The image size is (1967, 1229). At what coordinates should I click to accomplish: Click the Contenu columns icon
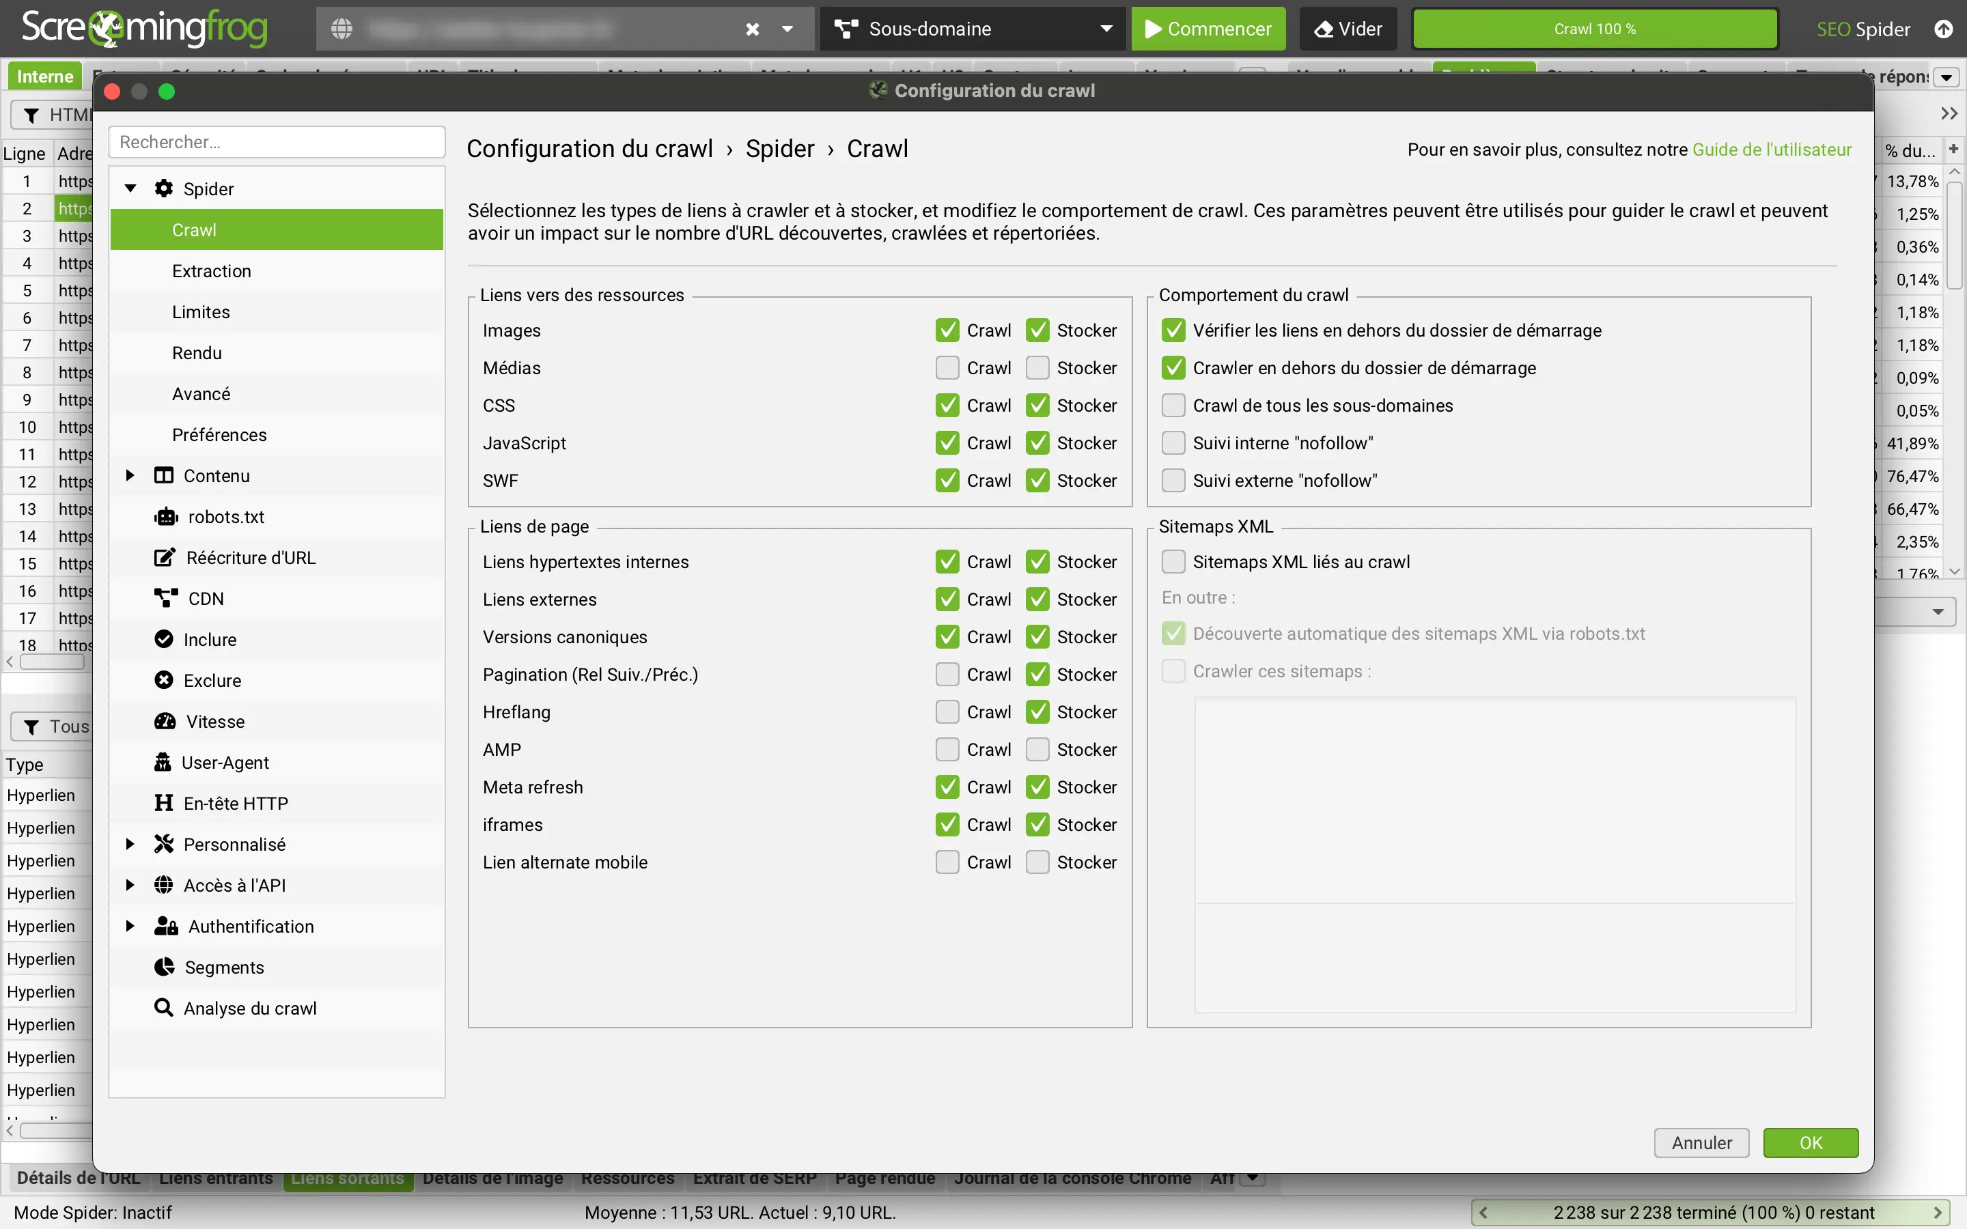pos(164,475)
